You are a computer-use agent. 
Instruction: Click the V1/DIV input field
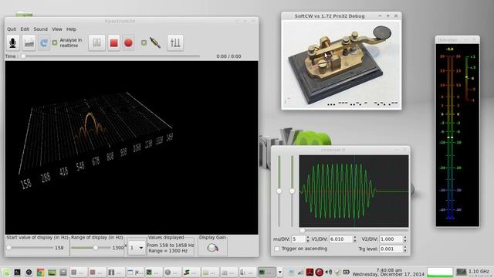pyautogui.click(x=340, y=239)
